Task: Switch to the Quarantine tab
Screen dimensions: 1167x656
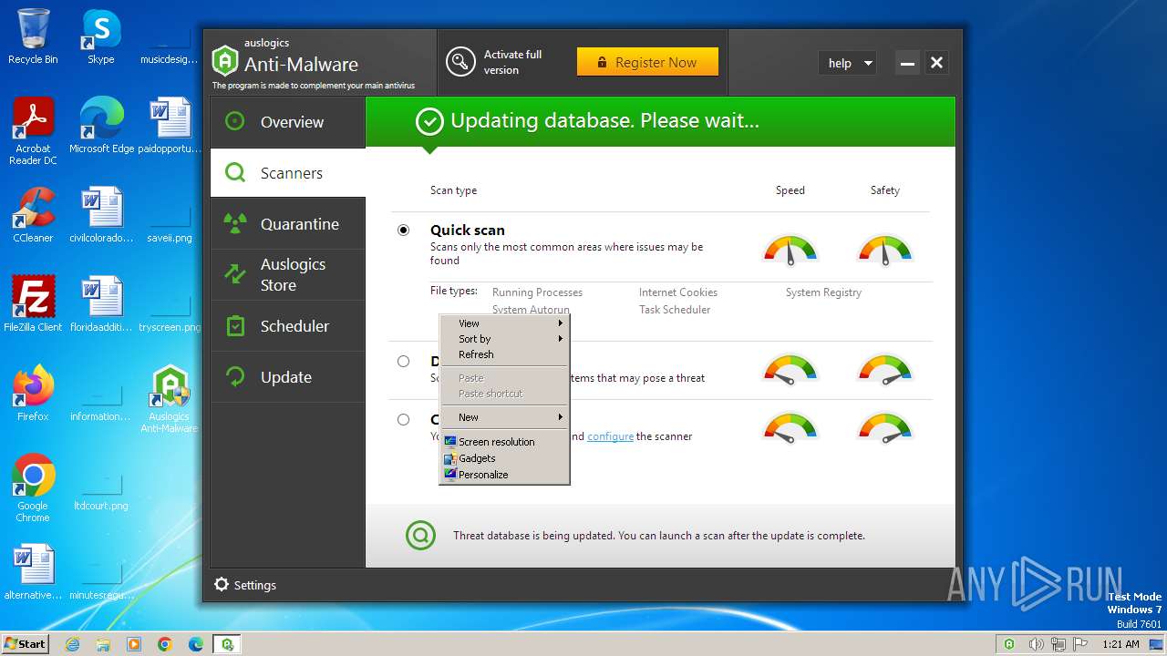Action: point(288,224)
